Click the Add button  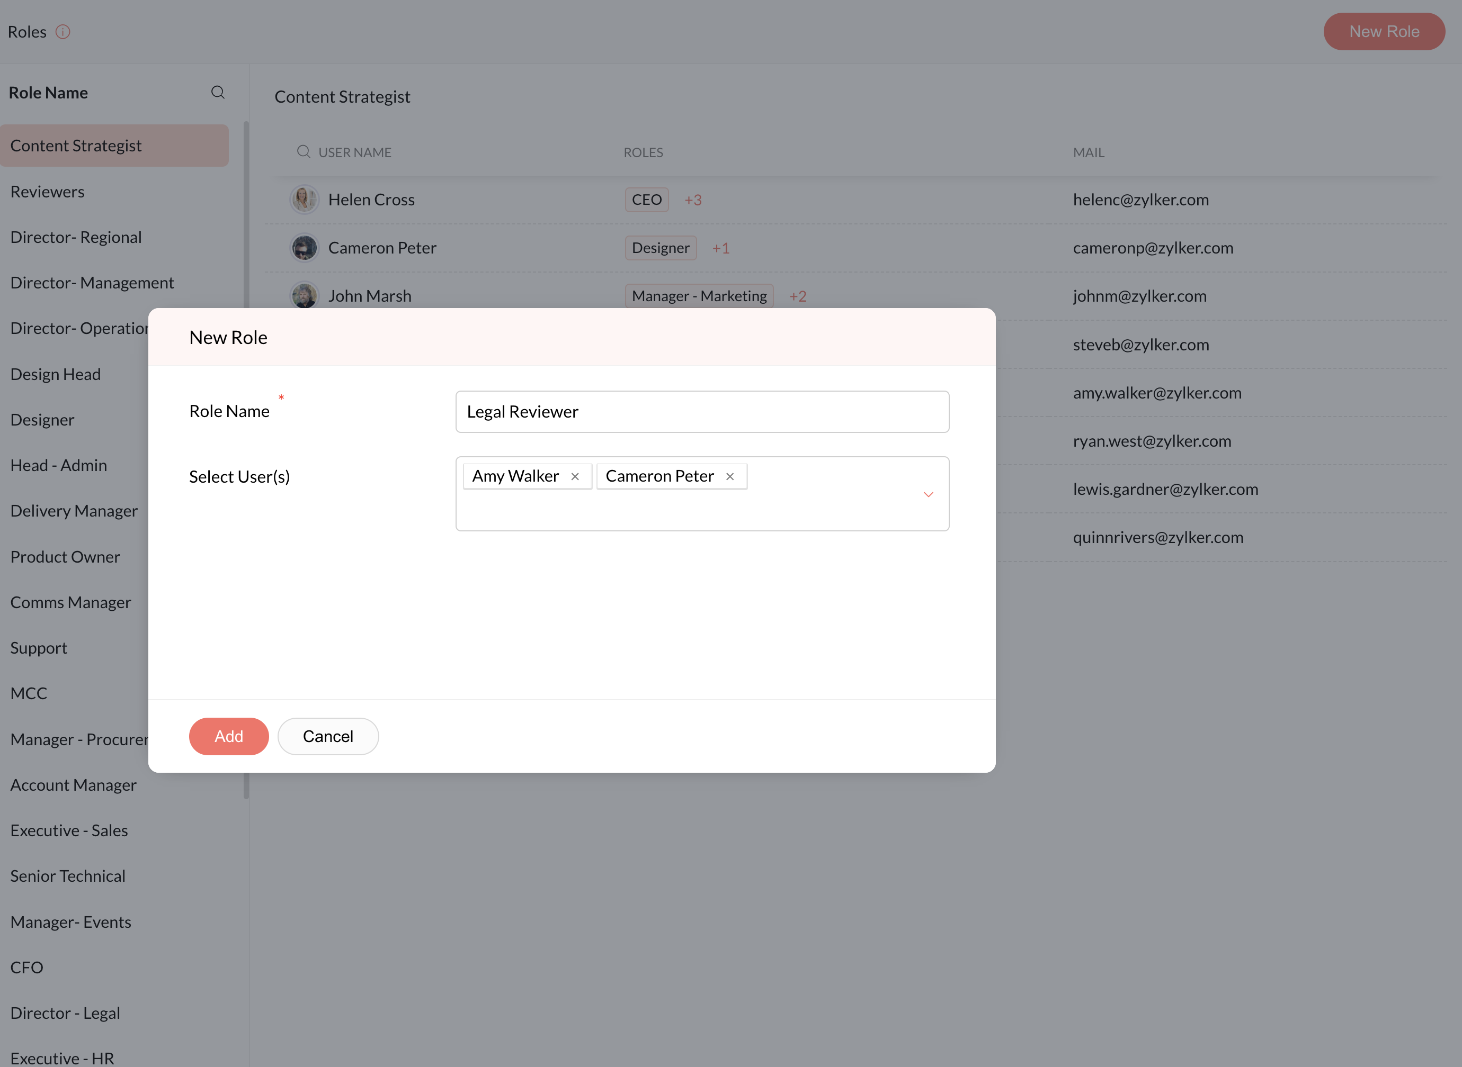point(229,736)
